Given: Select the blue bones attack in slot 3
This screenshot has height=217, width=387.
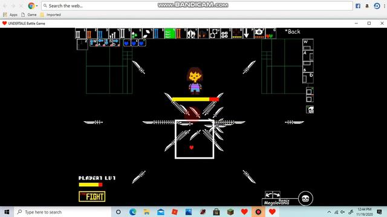Looking at the screenshot, I should pyautogui.click(x=103, y=33).
